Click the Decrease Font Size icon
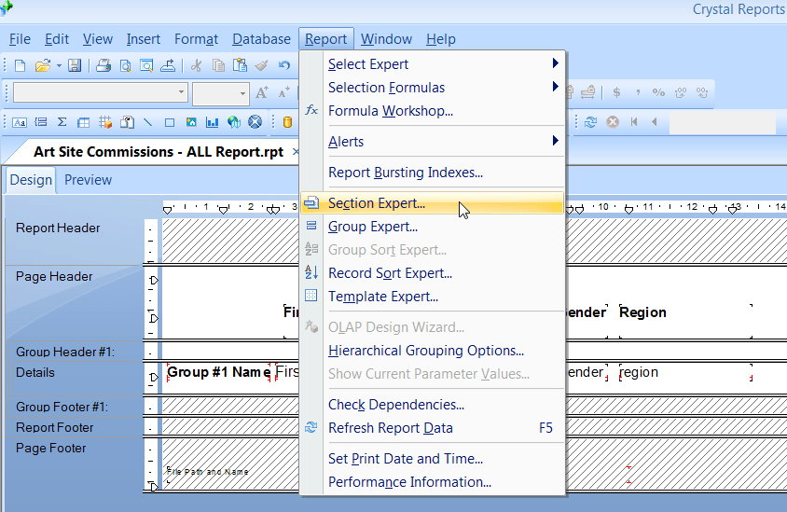The width and height of the screenshot is (787, 512). click(284, 92)
